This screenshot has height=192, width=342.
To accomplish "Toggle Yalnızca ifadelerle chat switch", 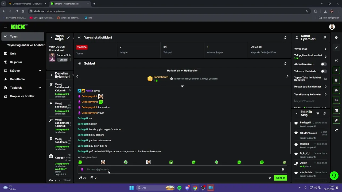I will (x=324, y=71).
